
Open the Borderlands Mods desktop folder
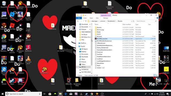coord(77,82)
